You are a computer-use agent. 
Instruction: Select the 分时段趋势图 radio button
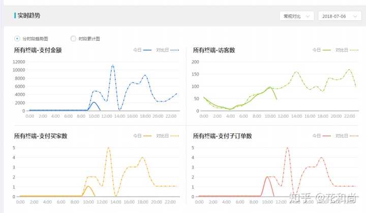click(x=18, y=39)
